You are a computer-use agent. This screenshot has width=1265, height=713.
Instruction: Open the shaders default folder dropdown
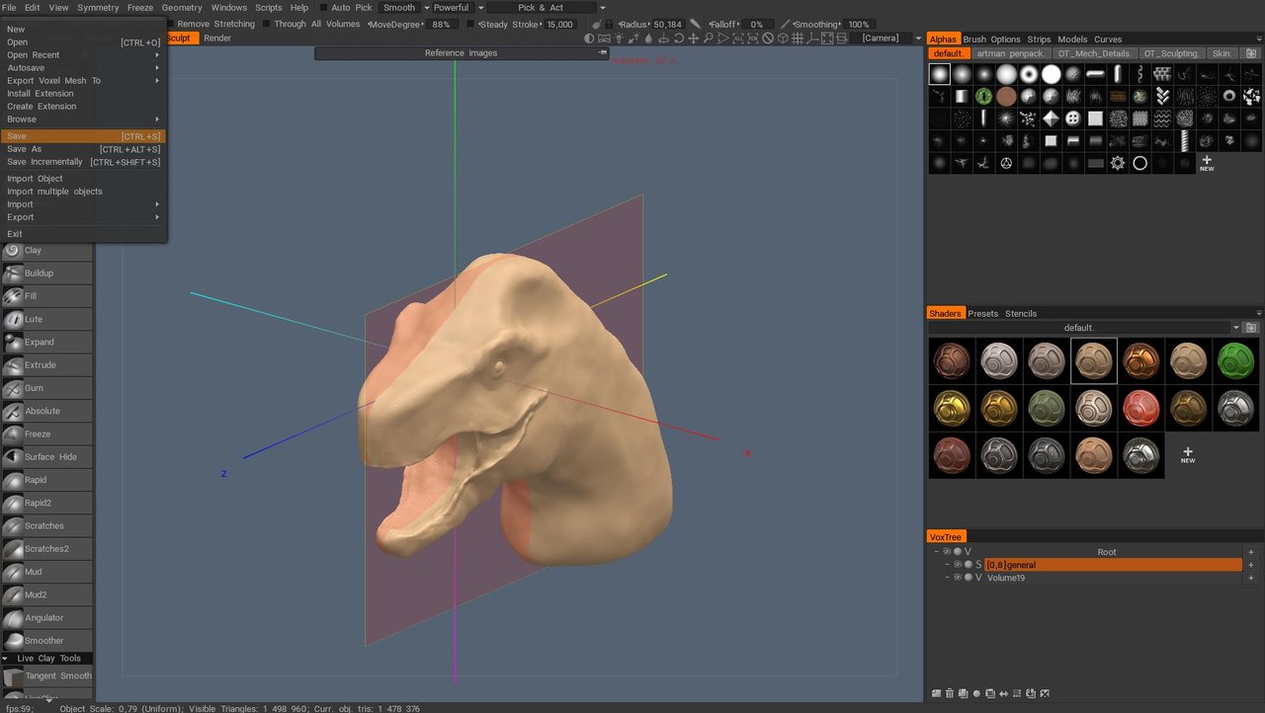[1236, 328]
